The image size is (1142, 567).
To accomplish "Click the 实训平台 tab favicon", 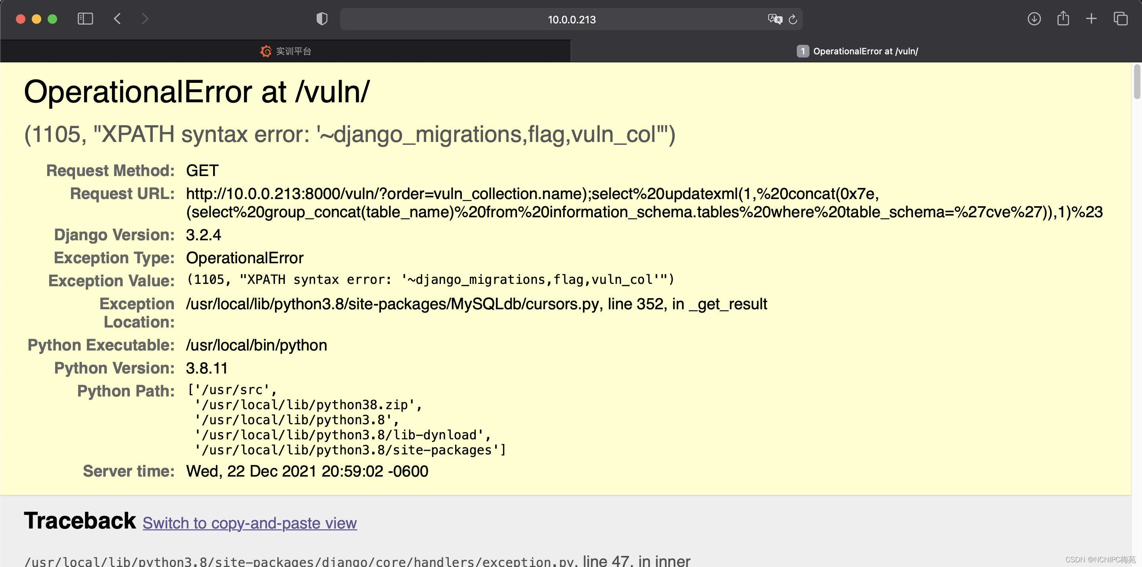I will [x=266, y=51].
